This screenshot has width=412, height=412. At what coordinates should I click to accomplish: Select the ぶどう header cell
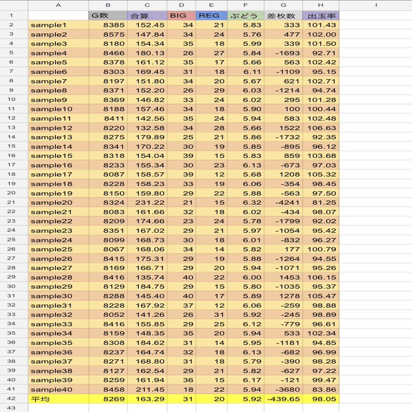point(245,16)
